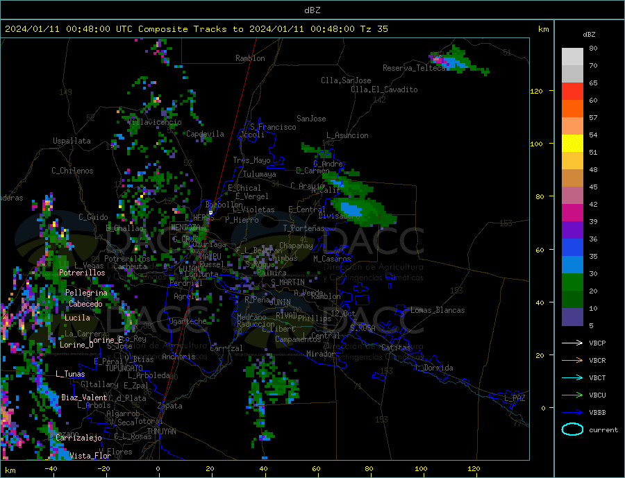Click the Zapata label
This screenshot has width=625, height=478.
tap(170, 406)
